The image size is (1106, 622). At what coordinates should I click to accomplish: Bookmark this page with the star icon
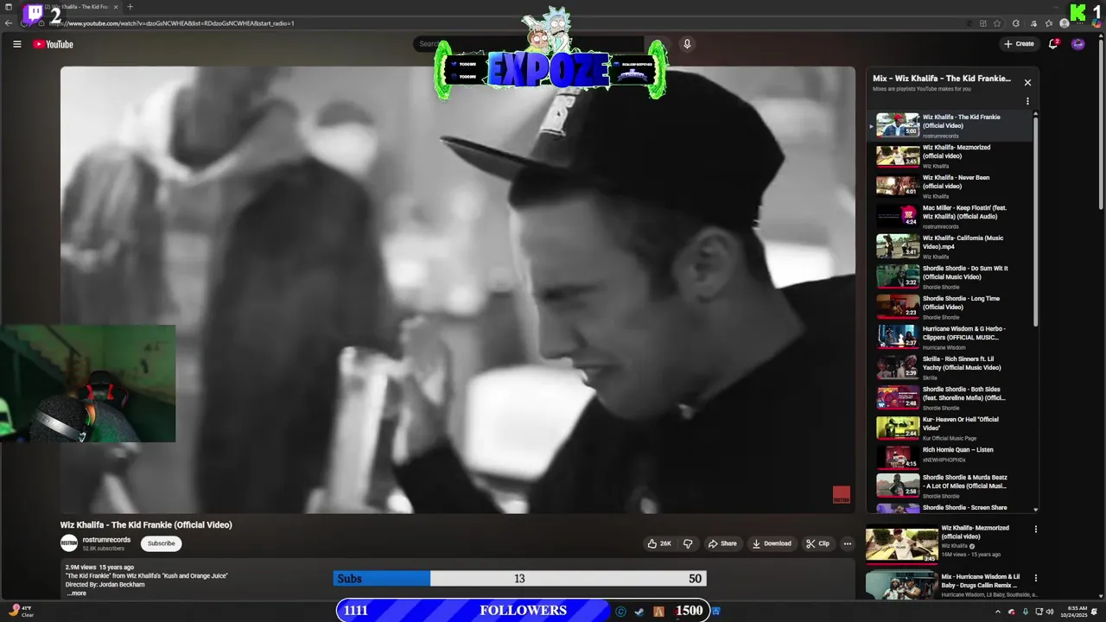pyautogui.click(x=997, y=23)
